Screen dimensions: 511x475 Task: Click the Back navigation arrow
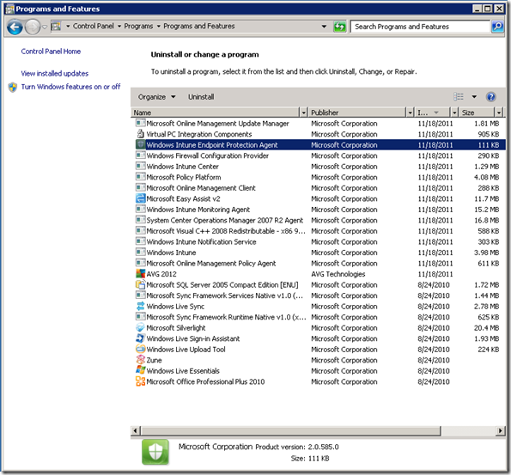point(15,27)
